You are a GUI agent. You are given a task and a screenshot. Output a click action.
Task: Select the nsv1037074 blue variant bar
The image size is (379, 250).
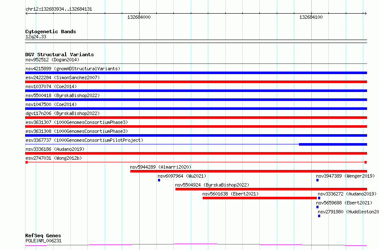click(196, 91)
